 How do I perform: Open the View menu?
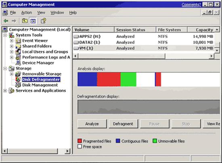[41, 13]
